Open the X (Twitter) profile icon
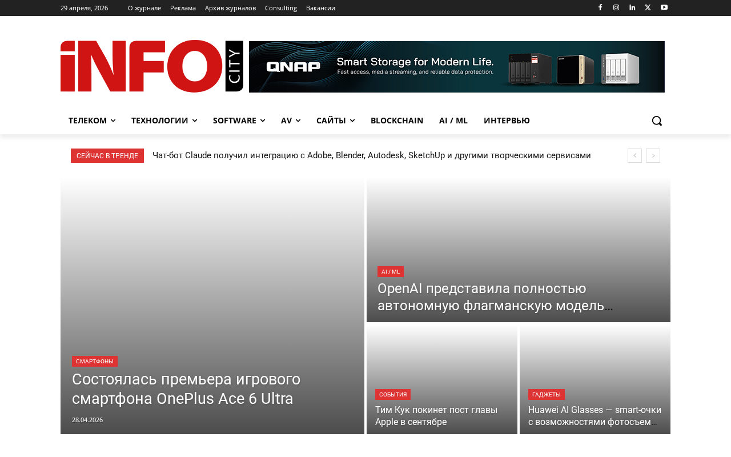 (x=648, y=7)
